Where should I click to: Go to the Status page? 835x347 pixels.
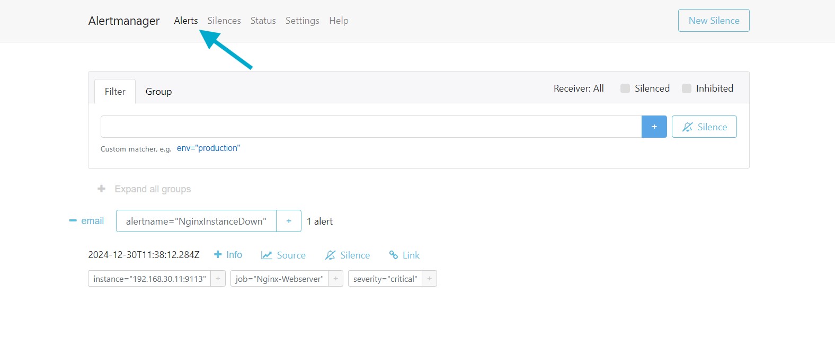[263, 21]
